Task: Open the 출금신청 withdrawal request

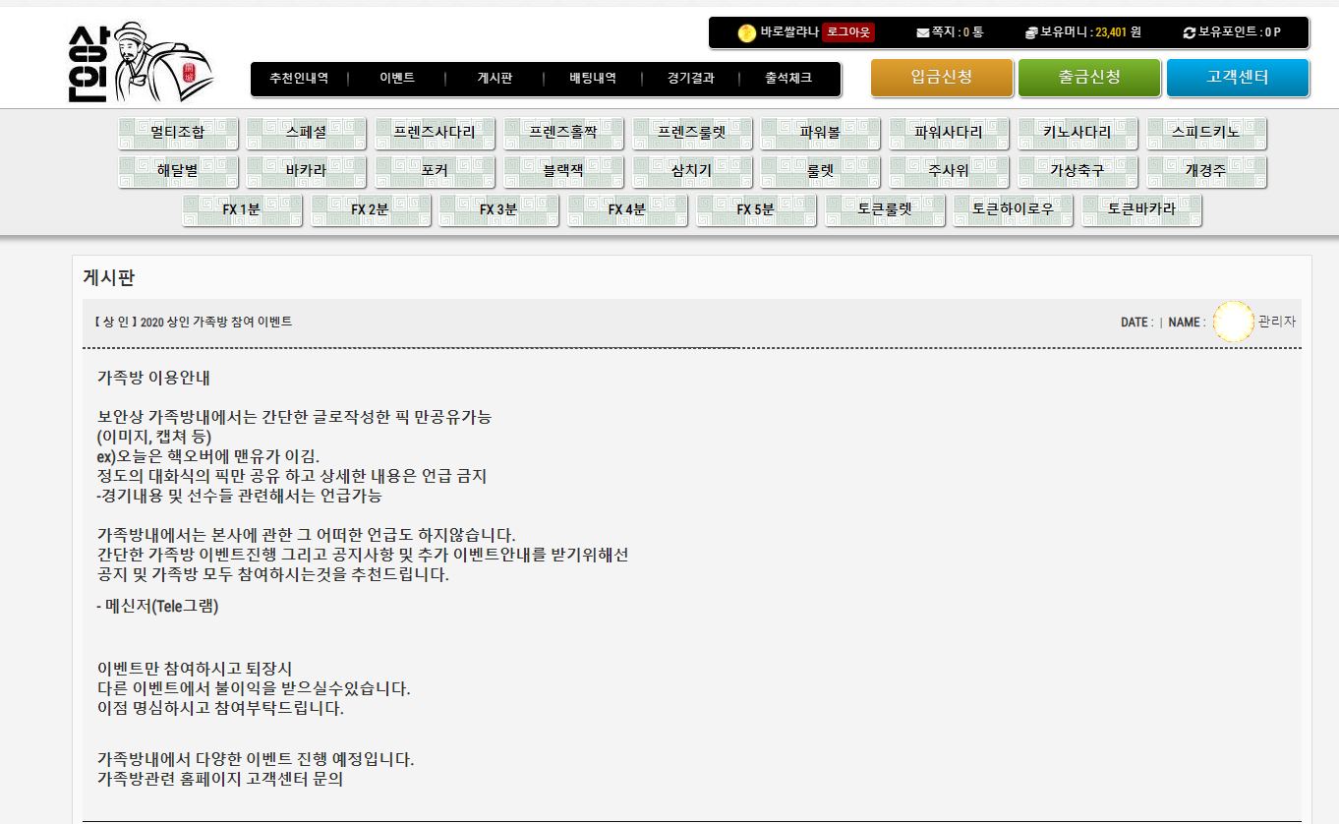Action: point(1089,78)
